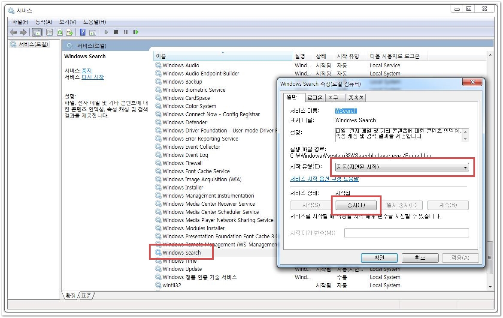Viewport: 503px width, 318px height.
Task: Click the service list scrollbar down arrow
Action: [x=490, y=287]
